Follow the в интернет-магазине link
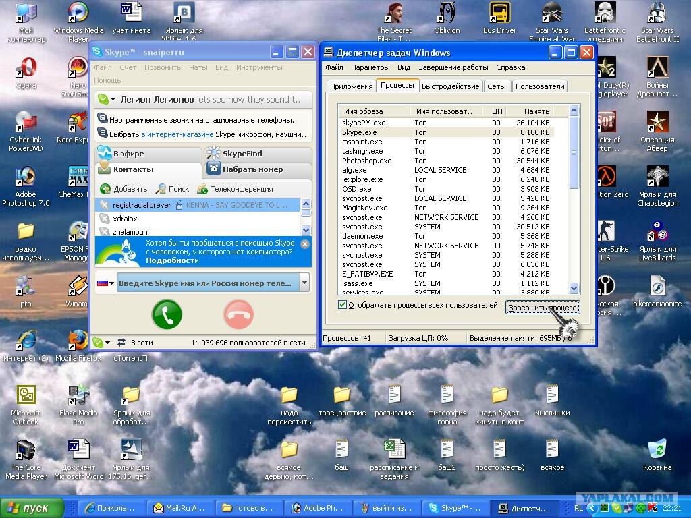The height and width of the screenshot is (518, 691). (177, 134)
